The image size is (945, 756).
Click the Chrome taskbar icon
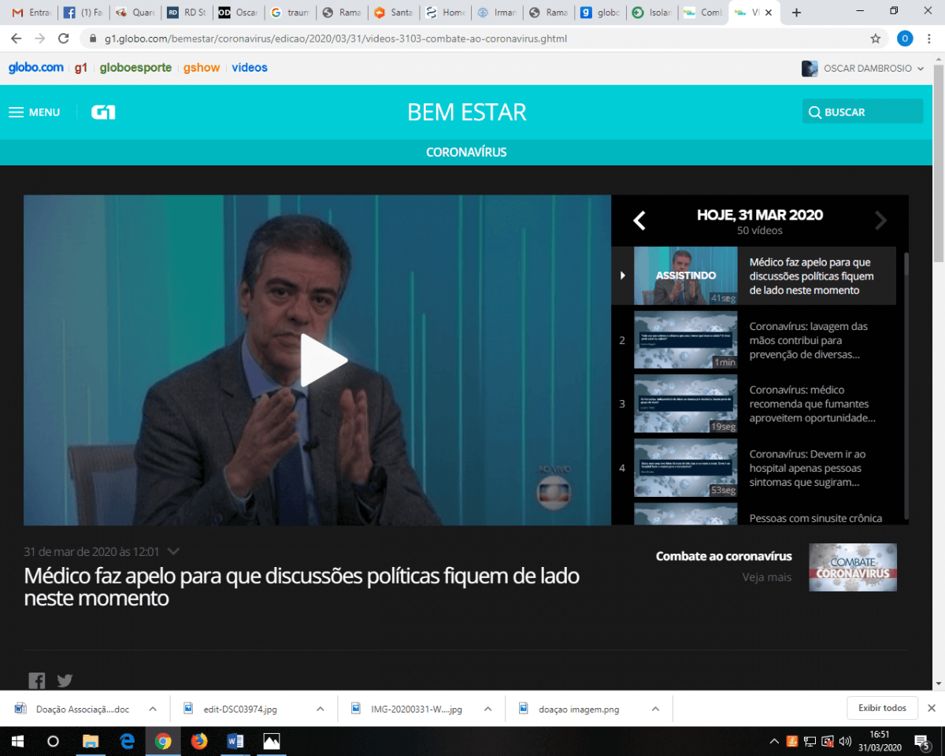[163, 741]
